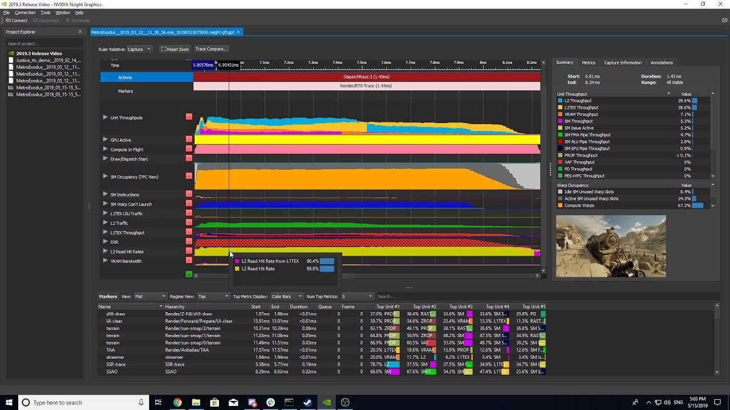Expand the SM Occupancy (TPC View) row
Viewport: 730px width, 410px height.
click(x=105, y=177)
